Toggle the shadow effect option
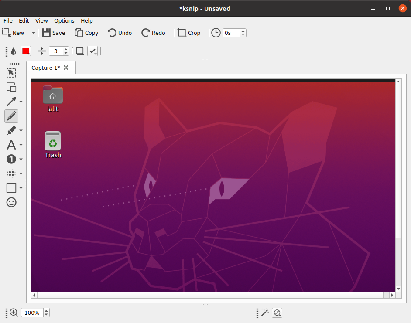The height and width of the screenshot is (323, 411). pos(79,51)
